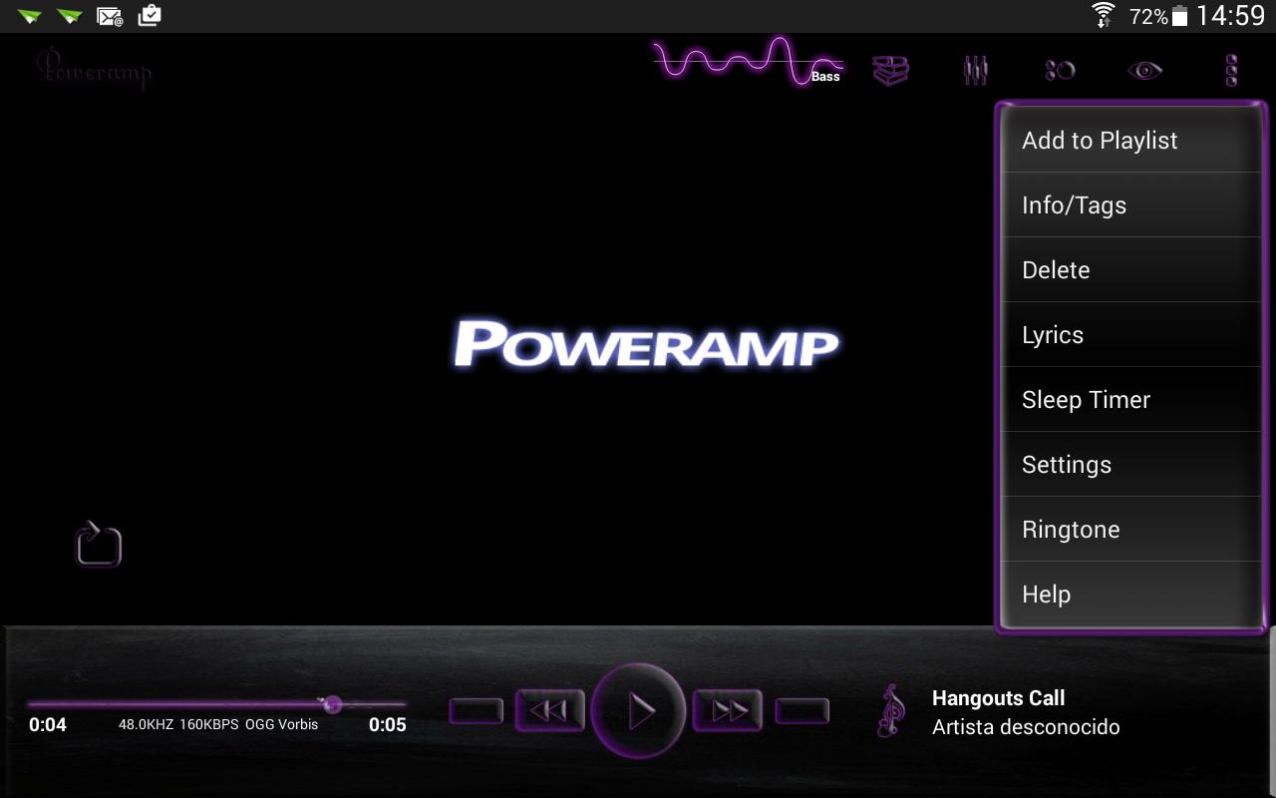The image size is (1276, 798).
Task: Tap the 48.0KHZ 160KBPS OGG Vorbis info
Action: tap(218, 724)
